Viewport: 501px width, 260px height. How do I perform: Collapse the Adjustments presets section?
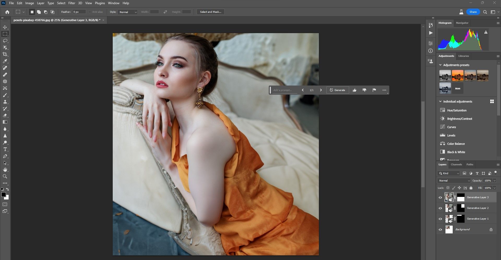click(440, 65)
